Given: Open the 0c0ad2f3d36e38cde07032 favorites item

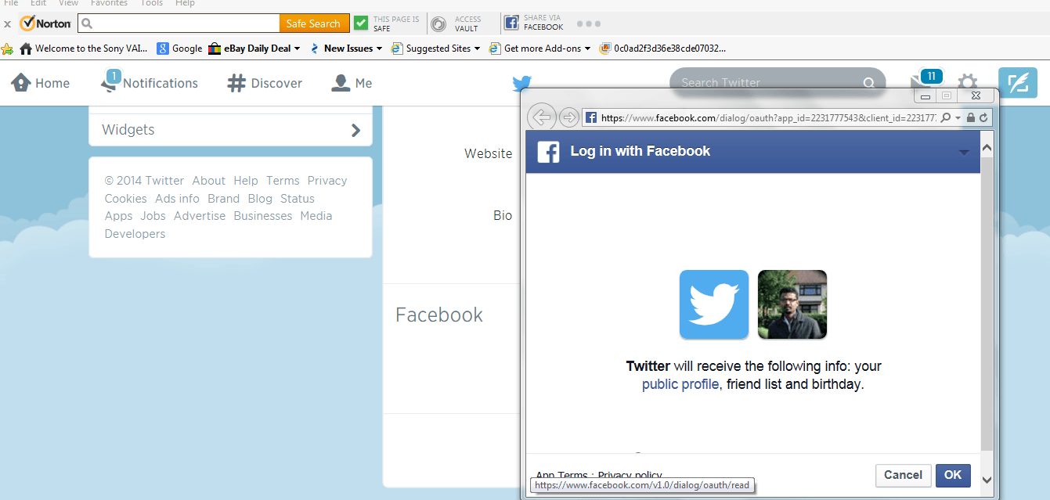Looking at the screenshot, I should point(663,49).
